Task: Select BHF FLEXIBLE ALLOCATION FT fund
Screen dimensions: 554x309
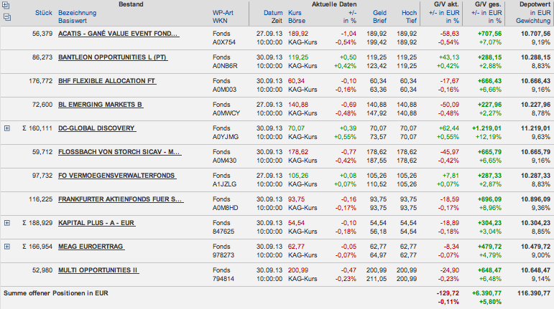Action: tap(107, 81)
